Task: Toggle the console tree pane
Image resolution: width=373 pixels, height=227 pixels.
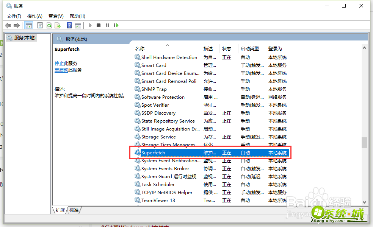Action: pyautogui.click(x=29, y=25)
